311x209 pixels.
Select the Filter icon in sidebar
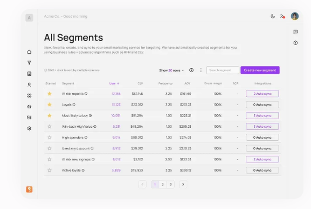[x=29, y=62]
